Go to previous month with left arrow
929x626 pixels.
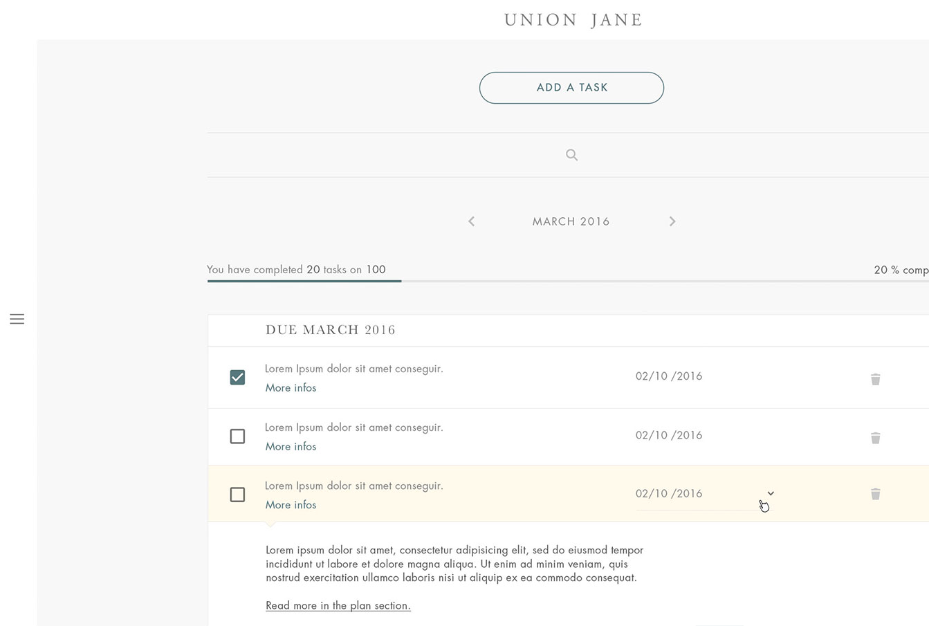pos(471,221)
